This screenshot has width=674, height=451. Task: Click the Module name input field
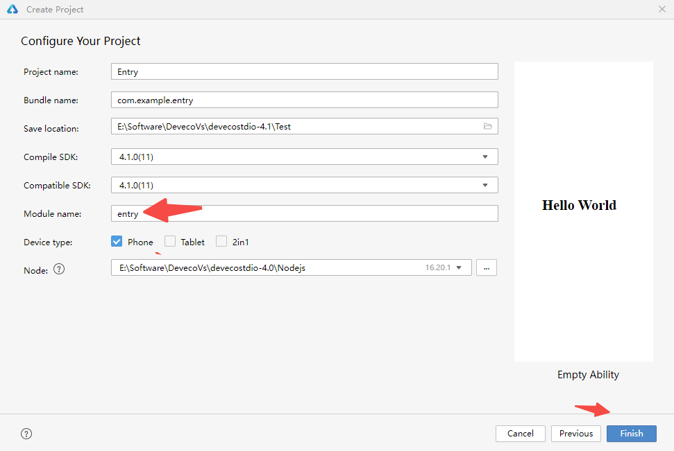pyautogui.click(x=304, y=213)
